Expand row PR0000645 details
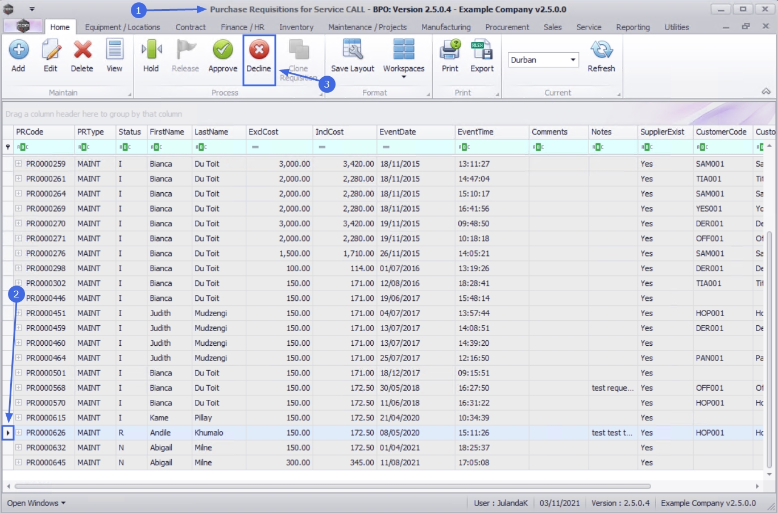This screenshot has height=513, width=778. tap(19, 462)
